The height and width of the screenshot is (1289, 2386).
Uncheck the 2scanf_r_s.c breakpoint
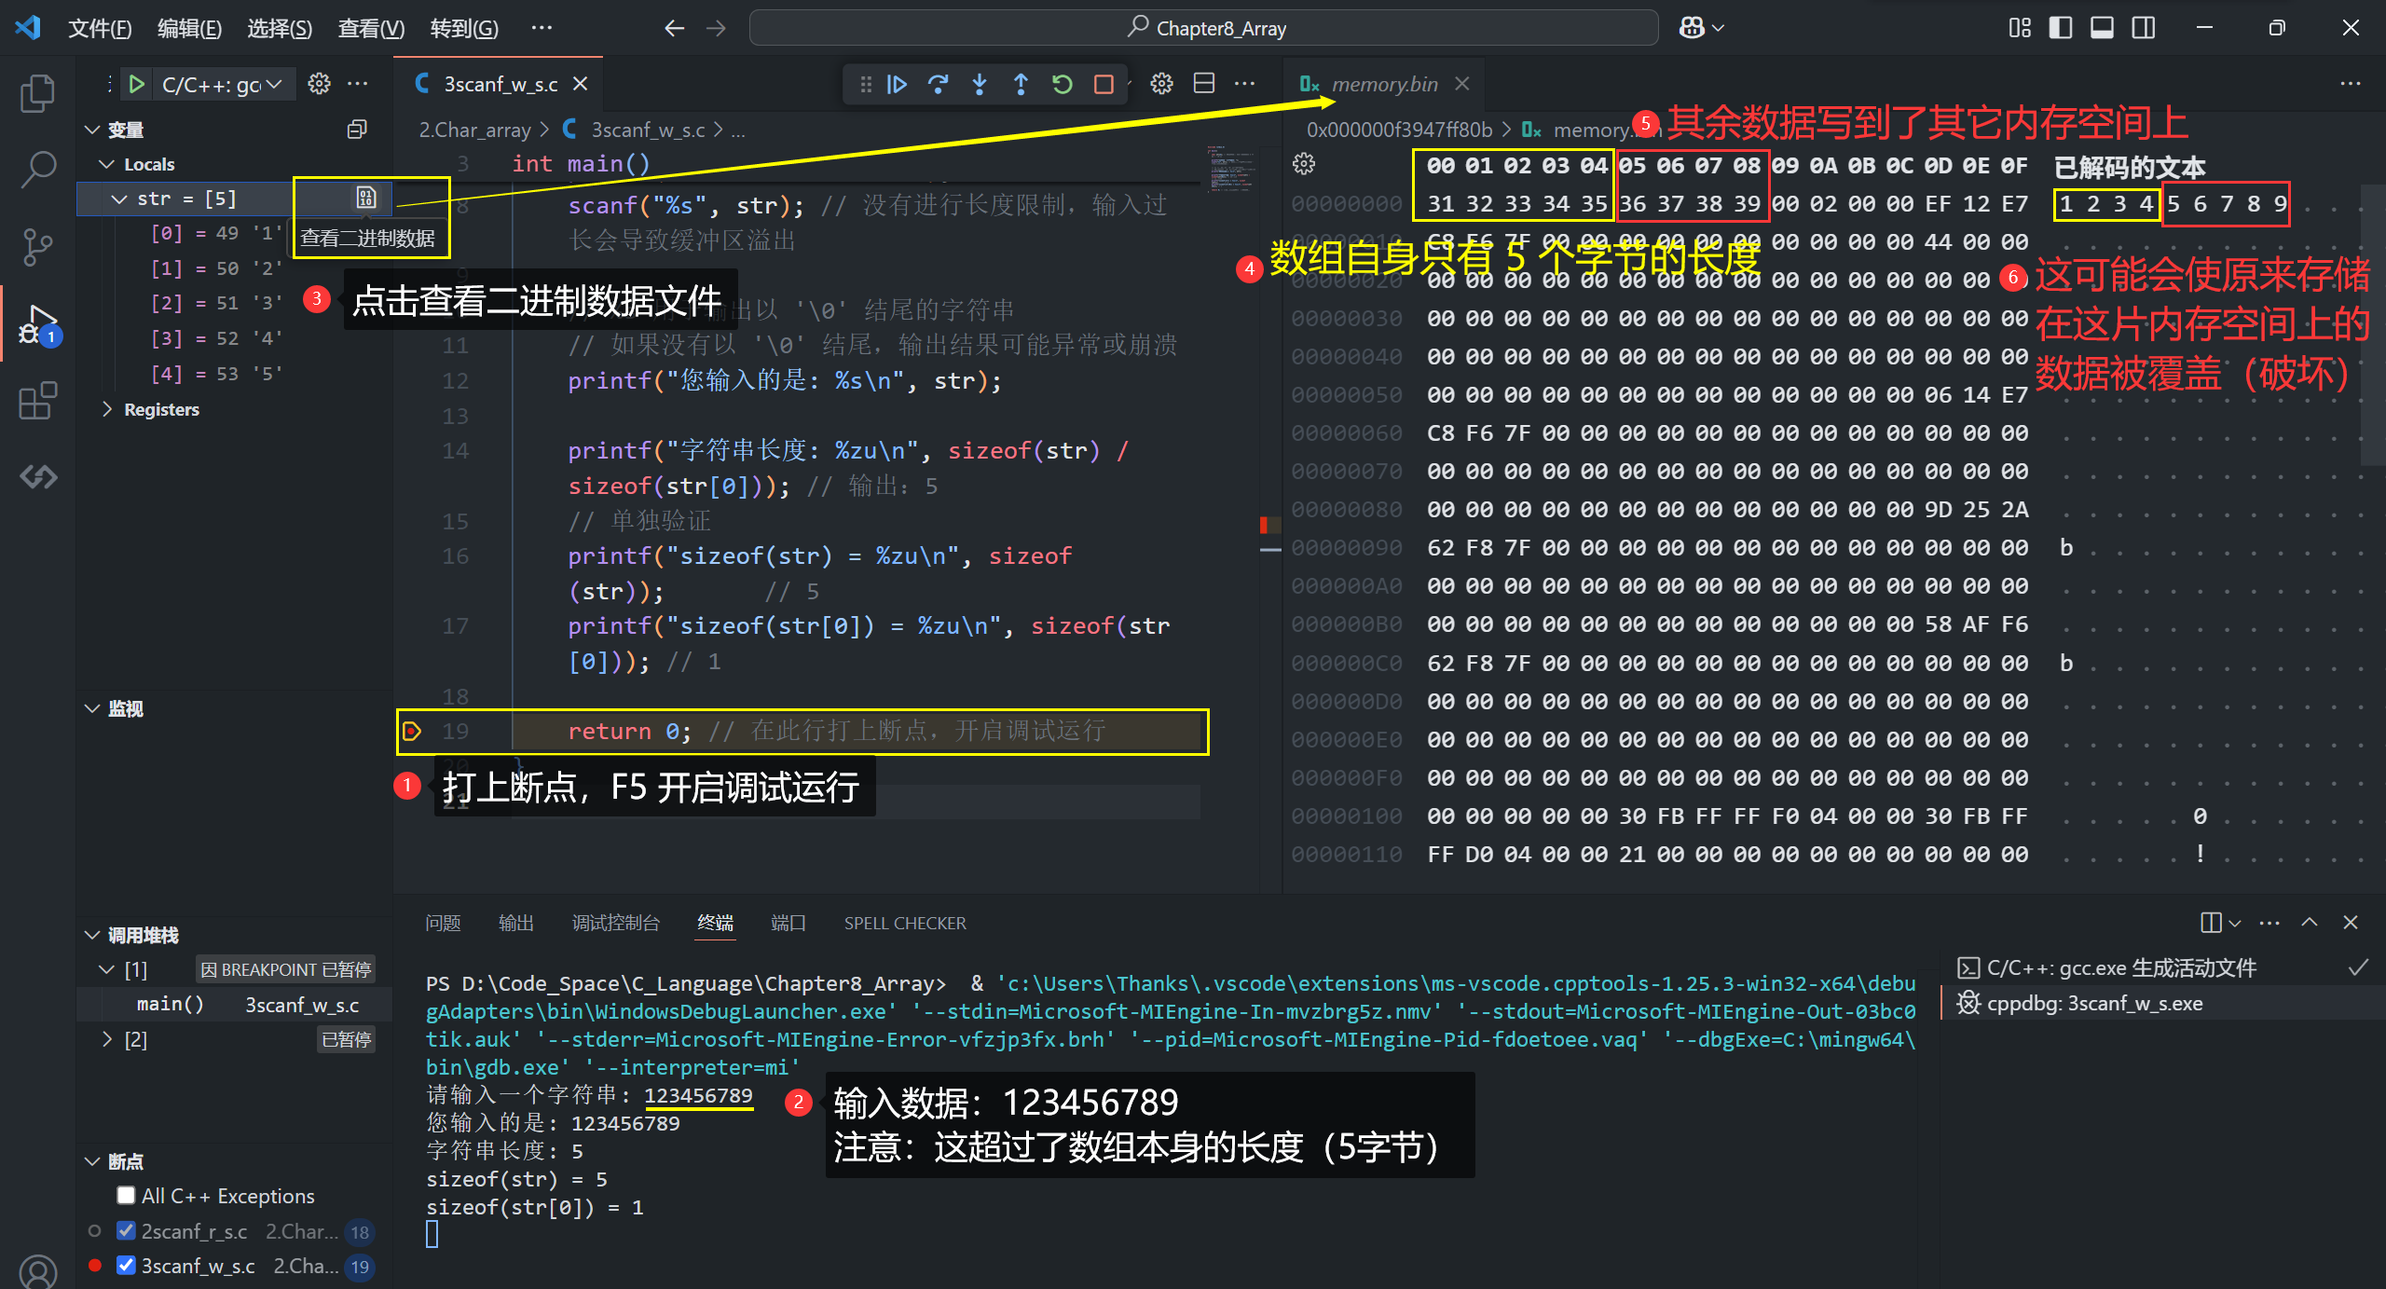[x=127, y=1231]
